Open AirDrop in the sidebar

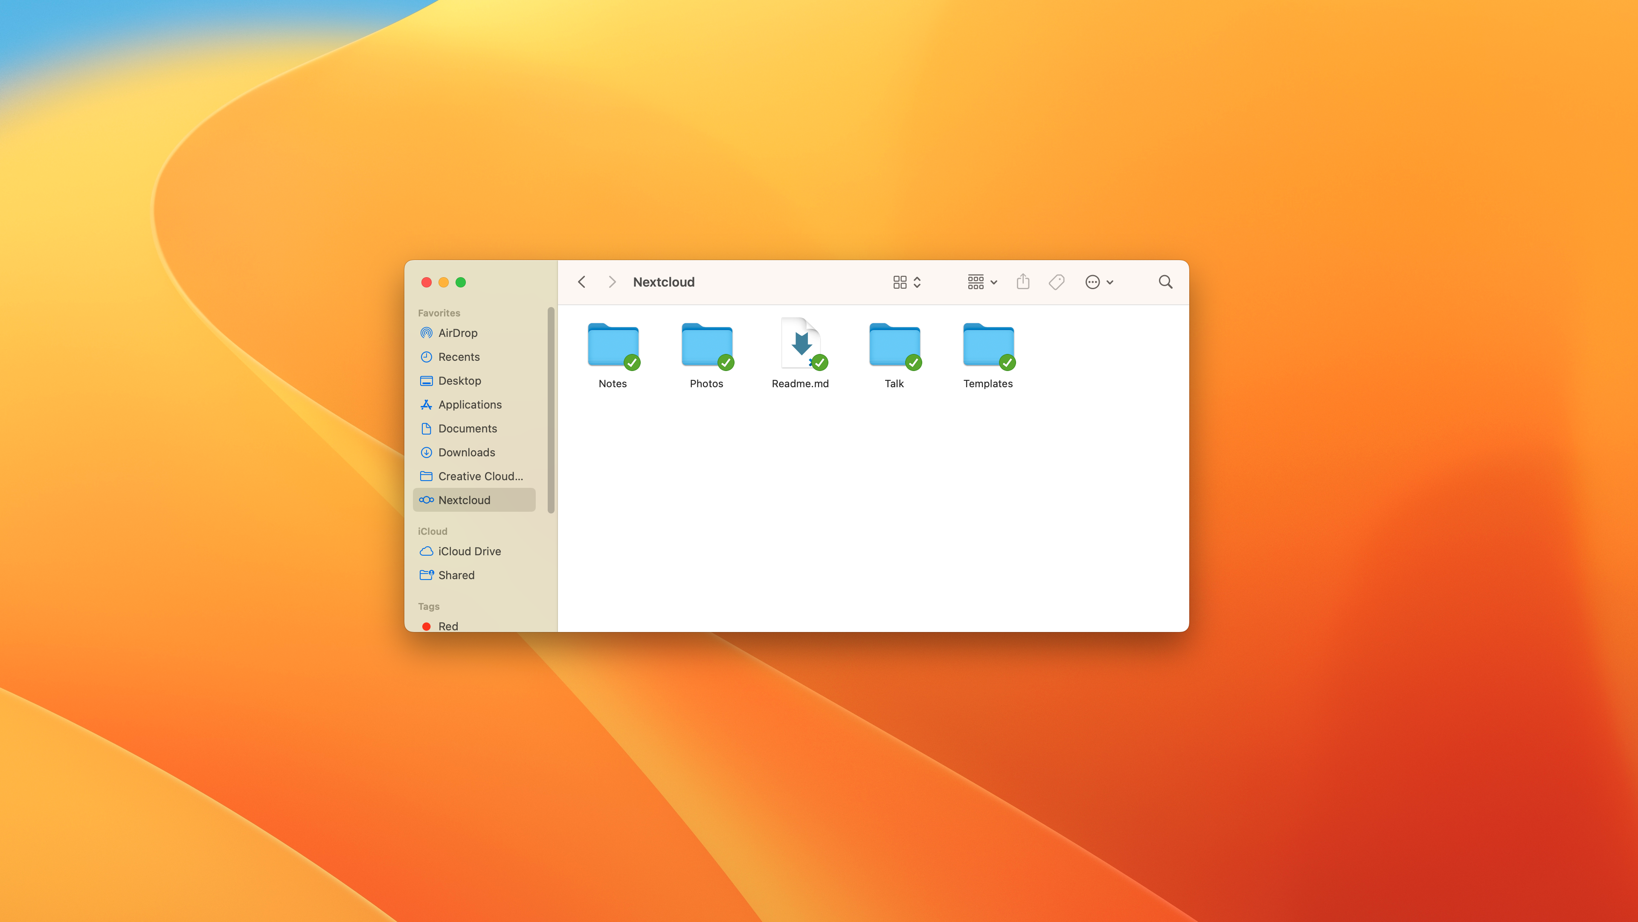coord(474,333)
